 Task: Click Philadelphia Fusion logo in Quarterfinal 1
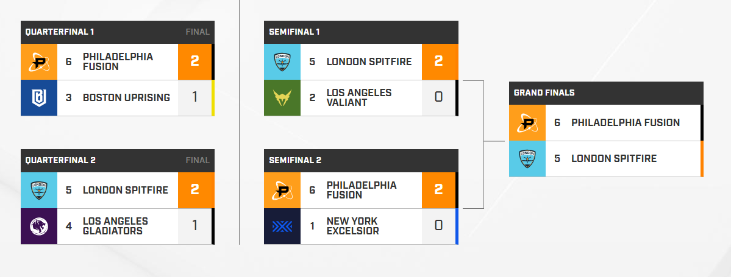point(38,62)
